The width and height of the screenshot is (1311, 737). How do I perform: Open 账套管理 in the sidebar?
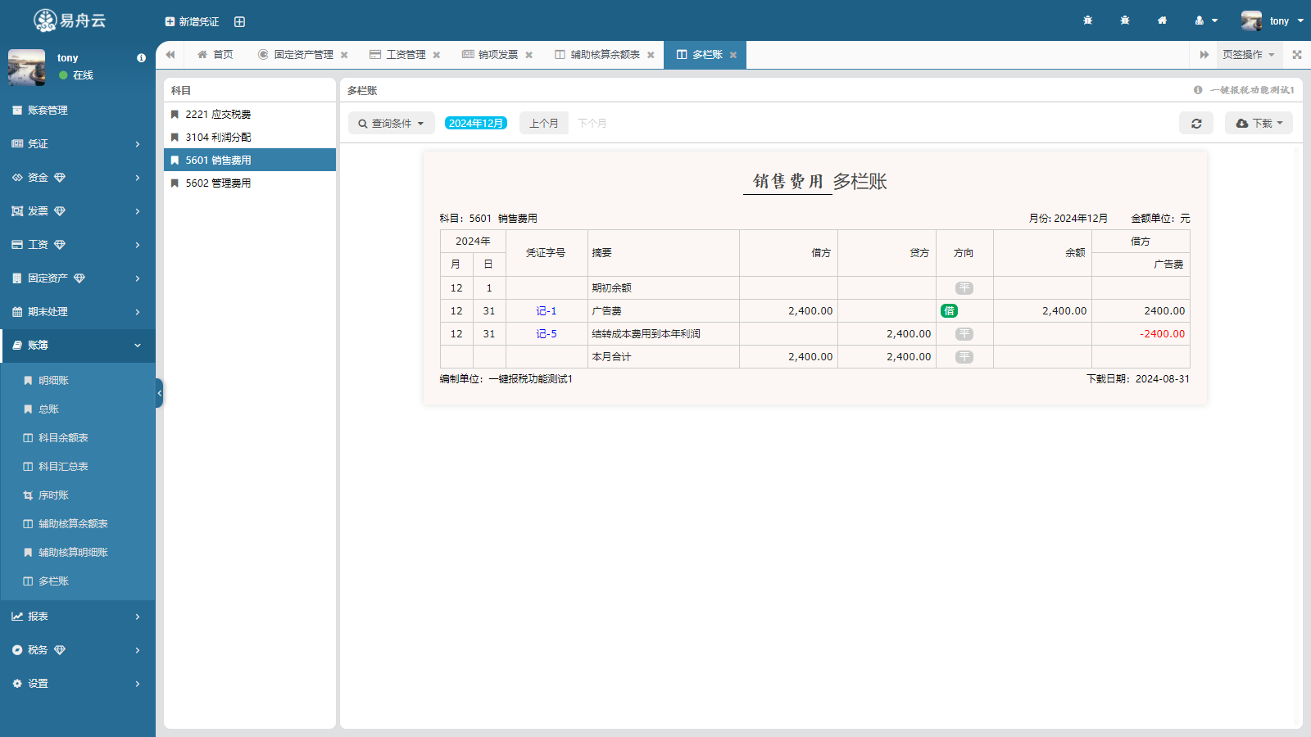(78, 110)
